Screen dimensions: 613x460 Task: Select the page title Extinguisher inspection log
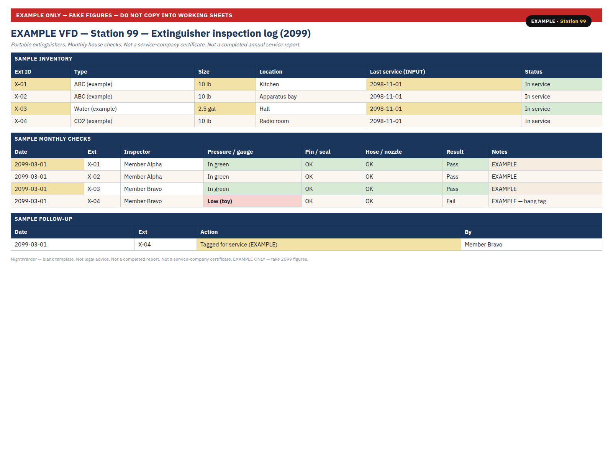[x=161, y=33]
